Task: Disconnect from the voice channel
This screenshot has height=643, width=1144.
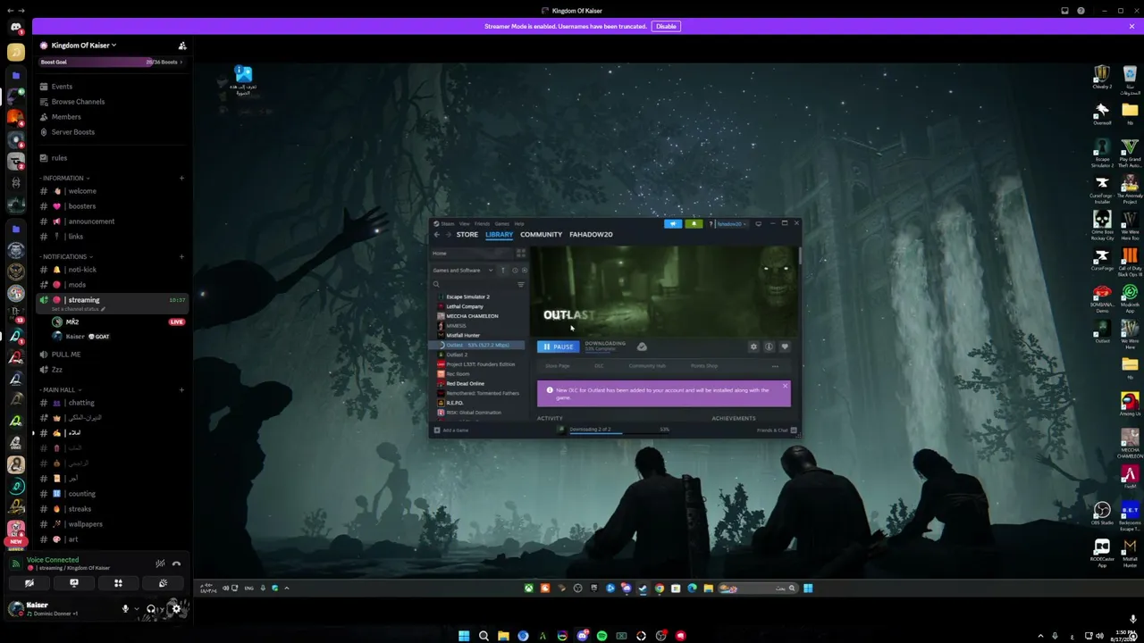Action: click(176, 564)
